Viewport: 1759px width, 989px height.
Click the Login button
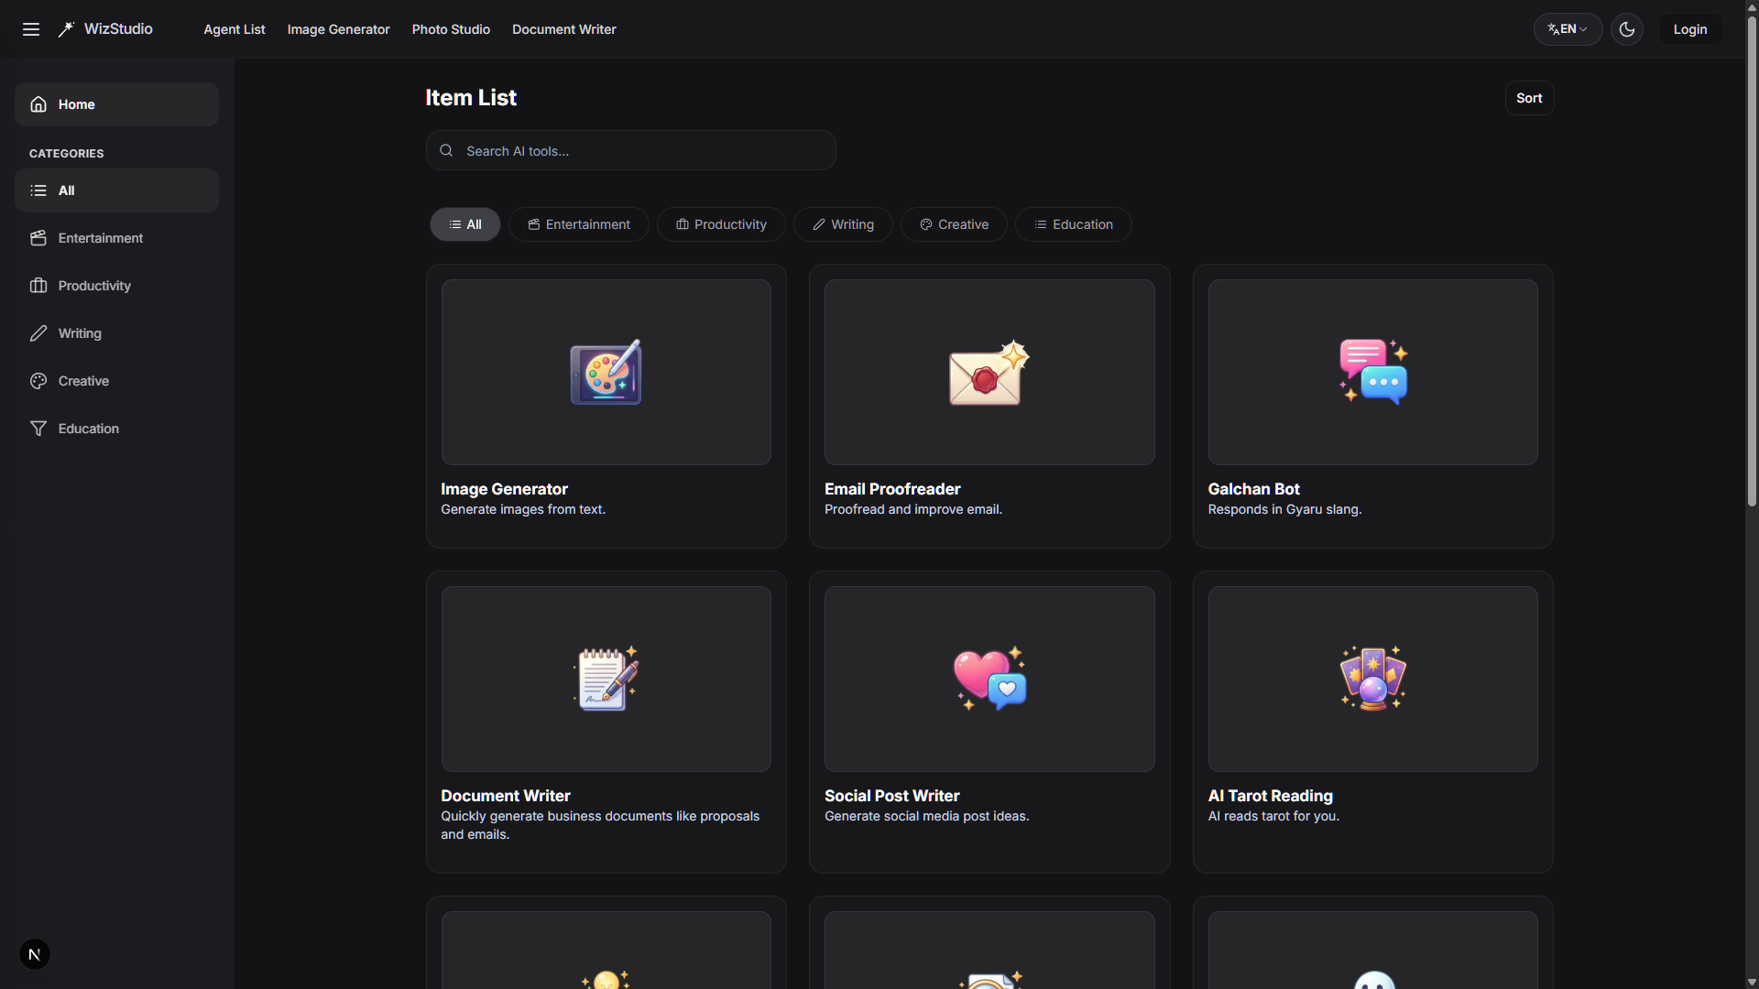pyautogui.click(x=1689, y=29)
